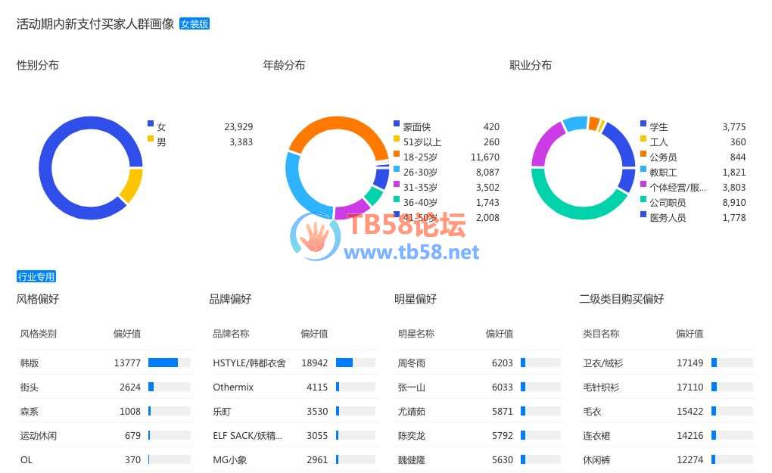Click the green 公司职员 legend square

643,200
